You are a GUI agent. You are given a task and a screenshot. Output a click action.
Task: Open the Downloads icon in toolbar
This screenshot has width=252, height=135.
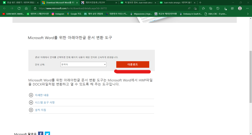225,8
